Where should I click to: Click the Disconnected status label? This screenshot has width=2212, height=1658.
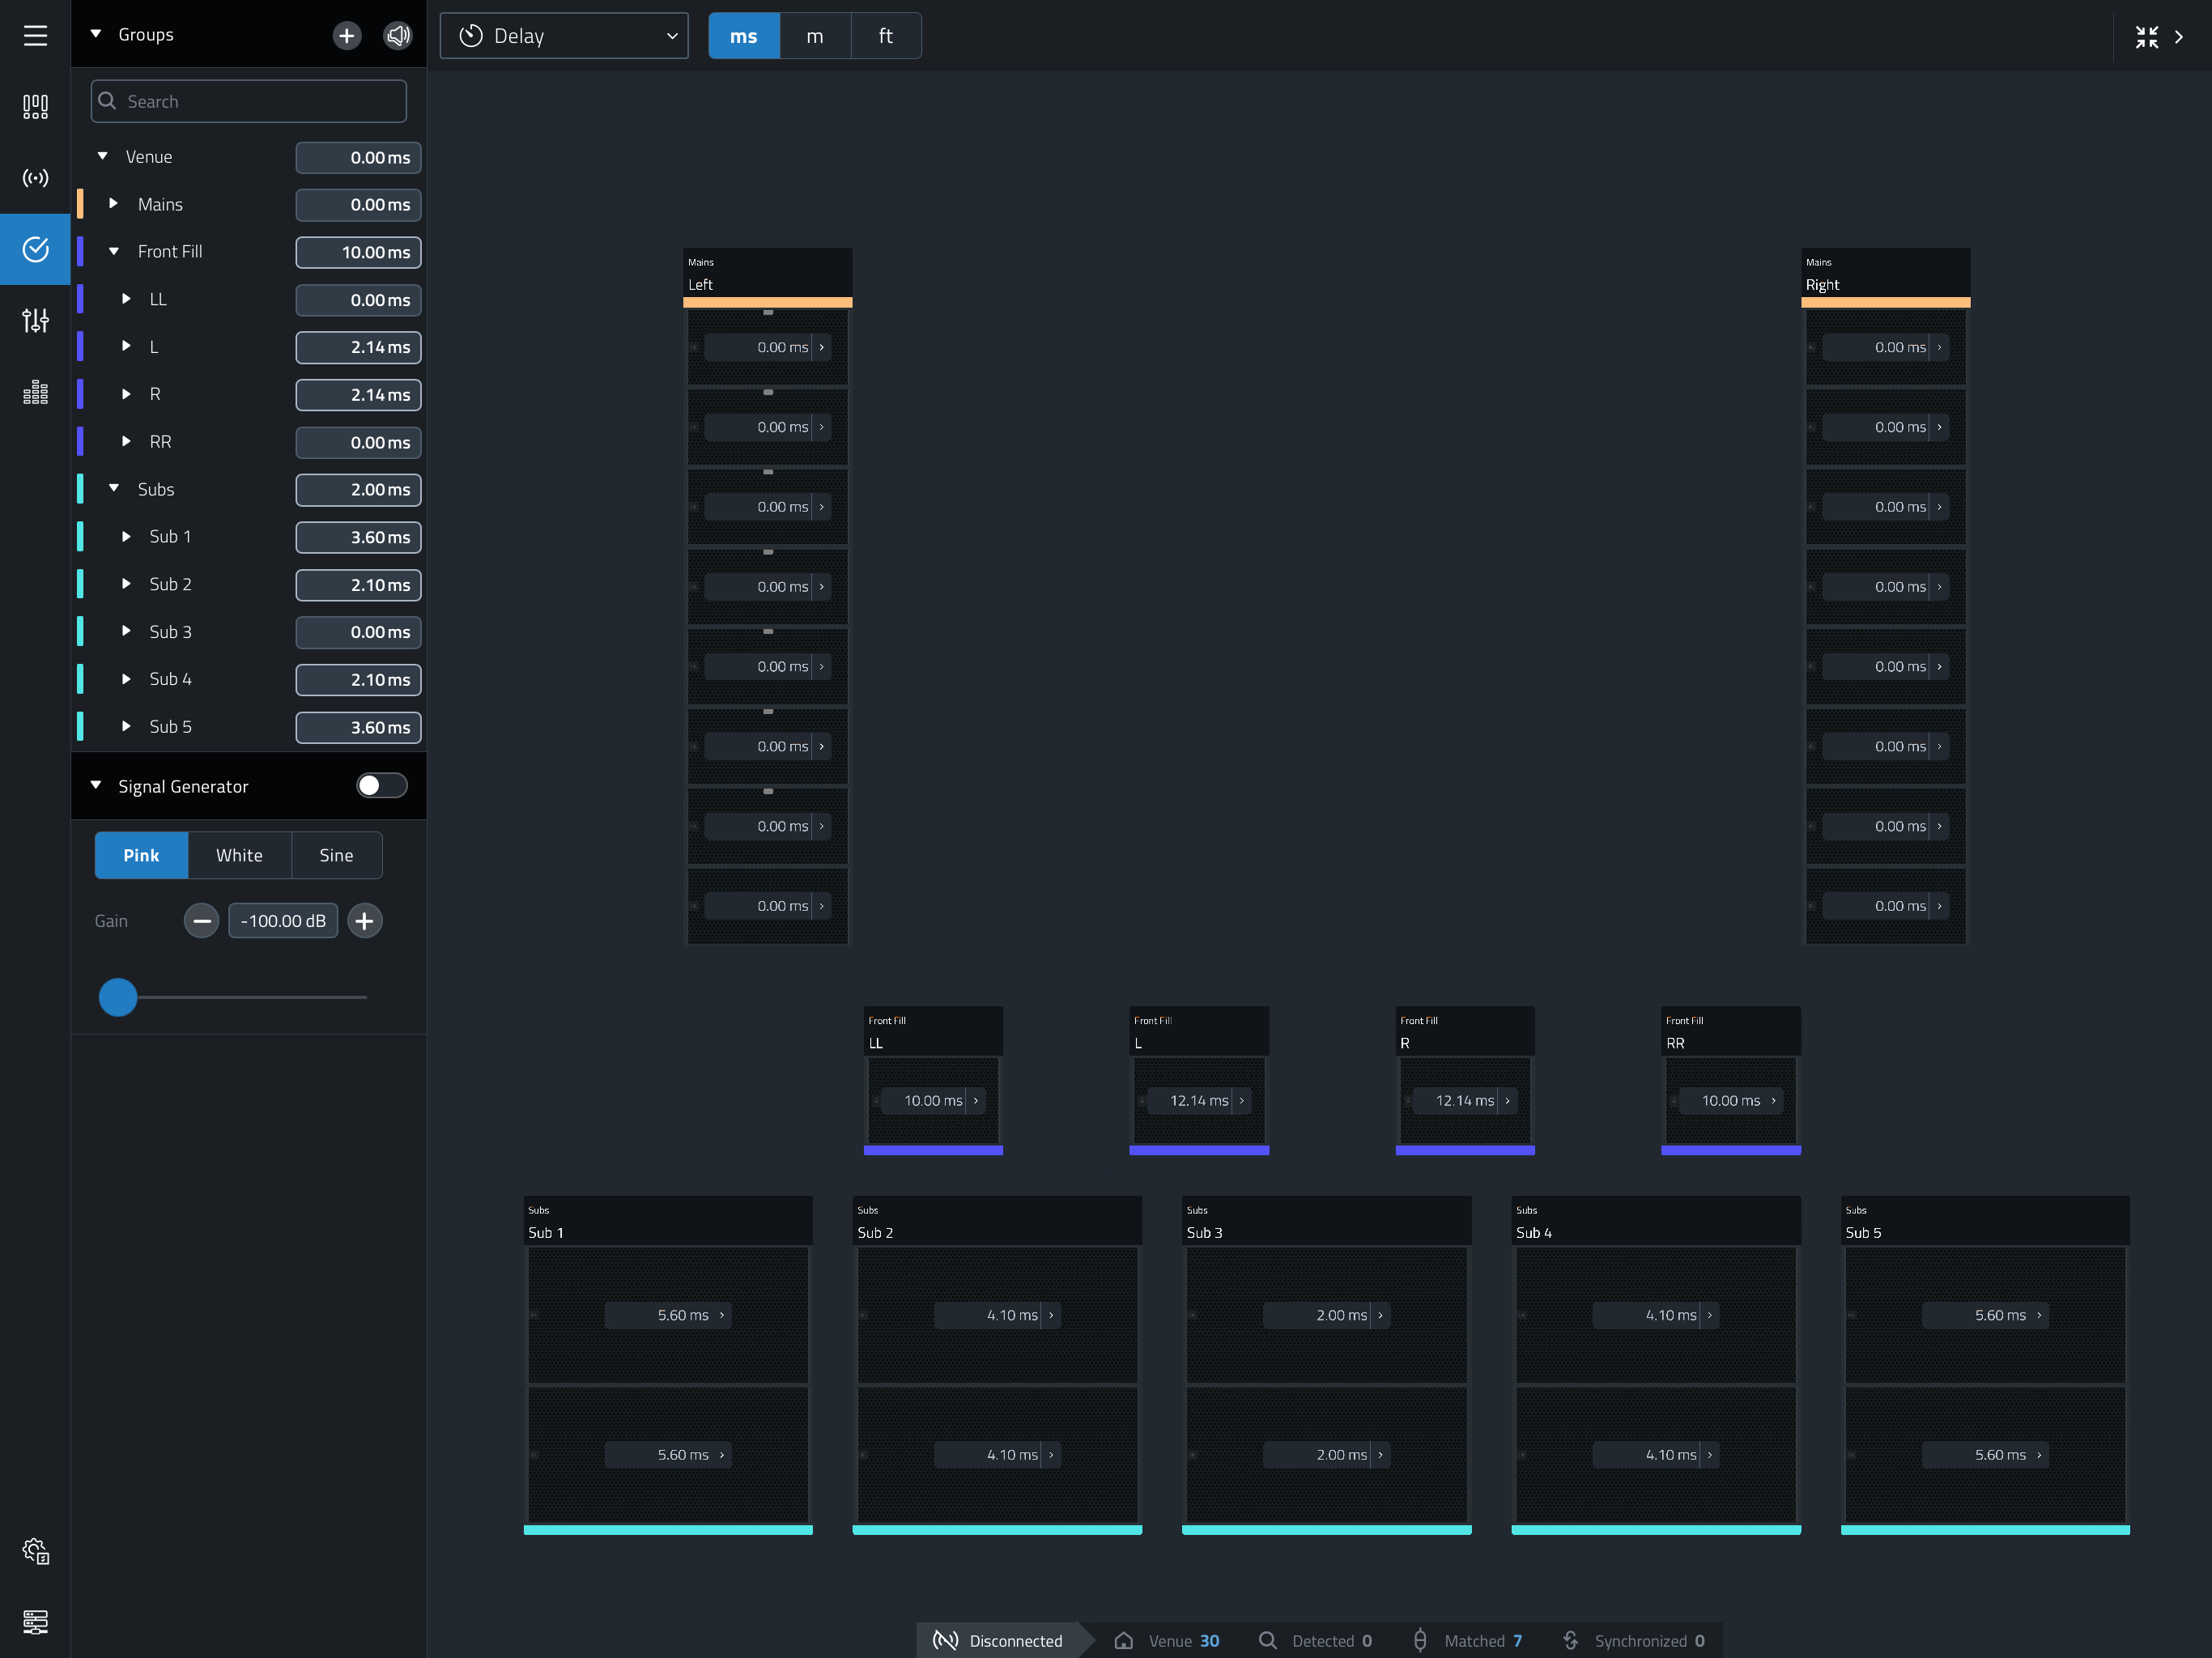(1016, 1641)
